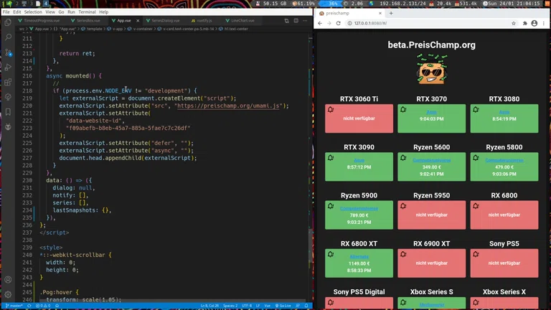Image resolution: width=551 pixels, height=310 pixels.
Task: Toggle notification bell on Ryzen 5900 card
Action: pos(331,206)
